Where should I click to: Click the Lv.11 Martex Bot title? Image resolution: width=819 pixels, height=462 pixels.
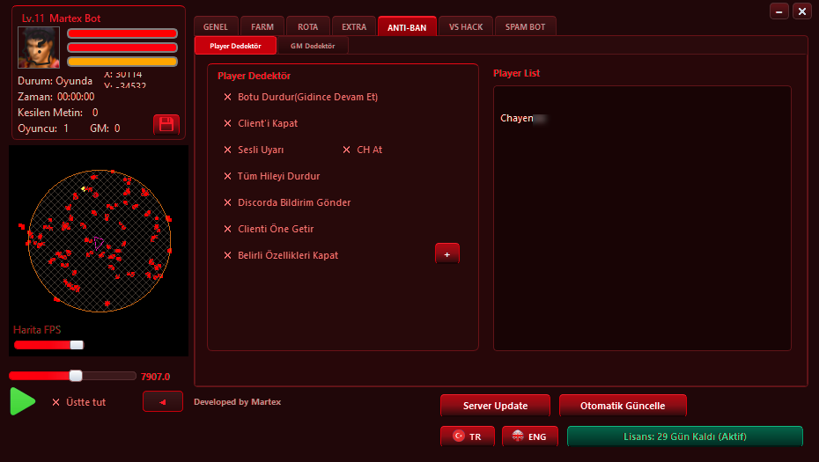point(61,18)
